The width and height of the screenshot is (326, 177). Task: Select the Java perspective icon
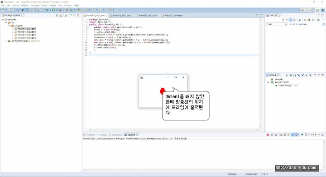323,10
